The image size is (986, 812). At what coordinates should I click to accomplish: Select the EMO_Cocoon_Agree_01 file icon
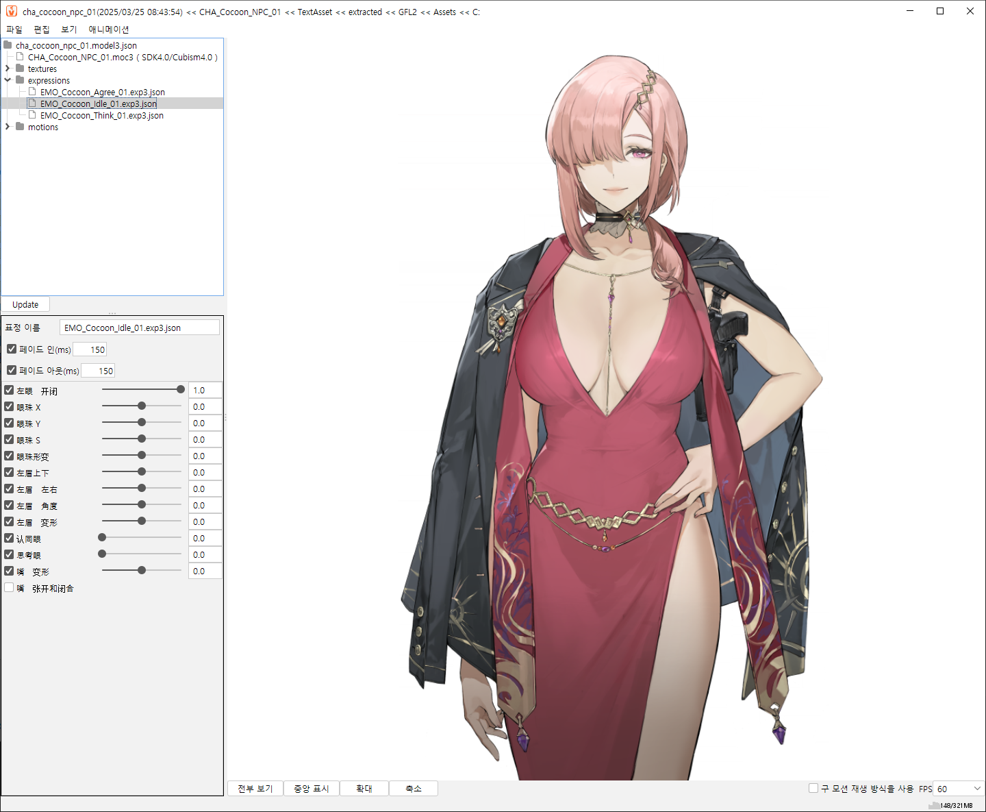point(32,92)
